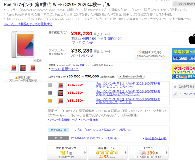Select the gold iPad thumbnail under main image
This screenshot has width=195, height=166.
tap(33, 68)
